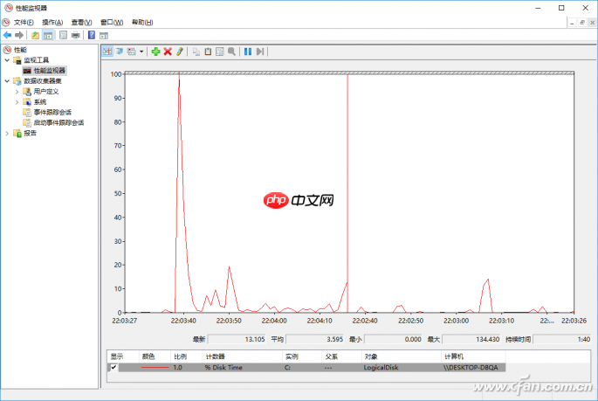Open the 帮助(H) menu

pos(142,23)
